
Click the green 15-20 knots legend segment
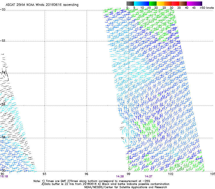pyautogui.click(x=153, y=3)
